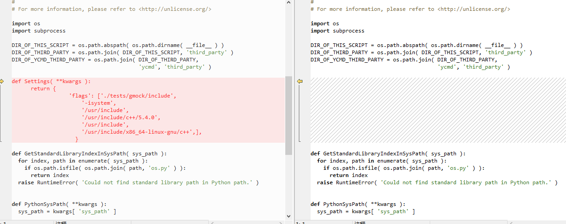566x224 pixels.
Task: Click 'import subprocess' line in left pane
Action: [x=38, y=31]
